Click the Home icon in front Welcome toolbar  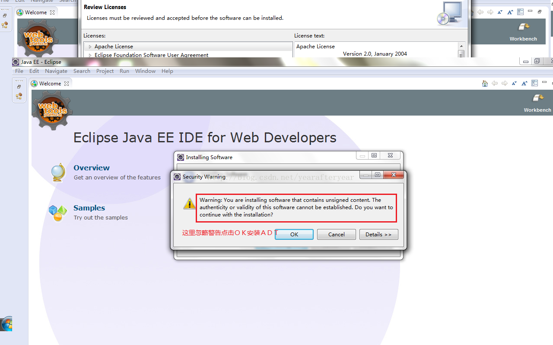coord(485,83)
